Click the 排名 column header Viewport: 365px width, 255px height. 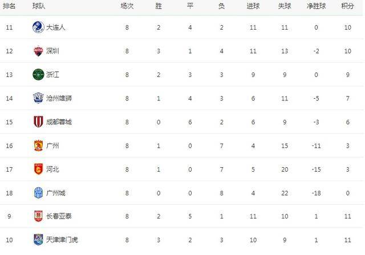[x=9, y=6]
